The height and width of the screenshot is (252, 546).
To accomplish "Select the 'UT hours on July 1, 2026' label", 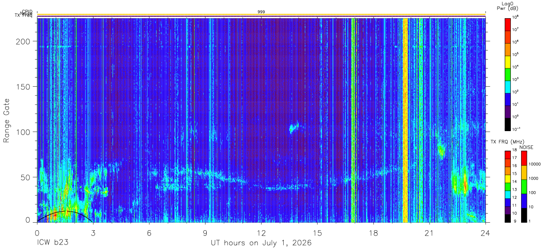I will click(261, 243).
